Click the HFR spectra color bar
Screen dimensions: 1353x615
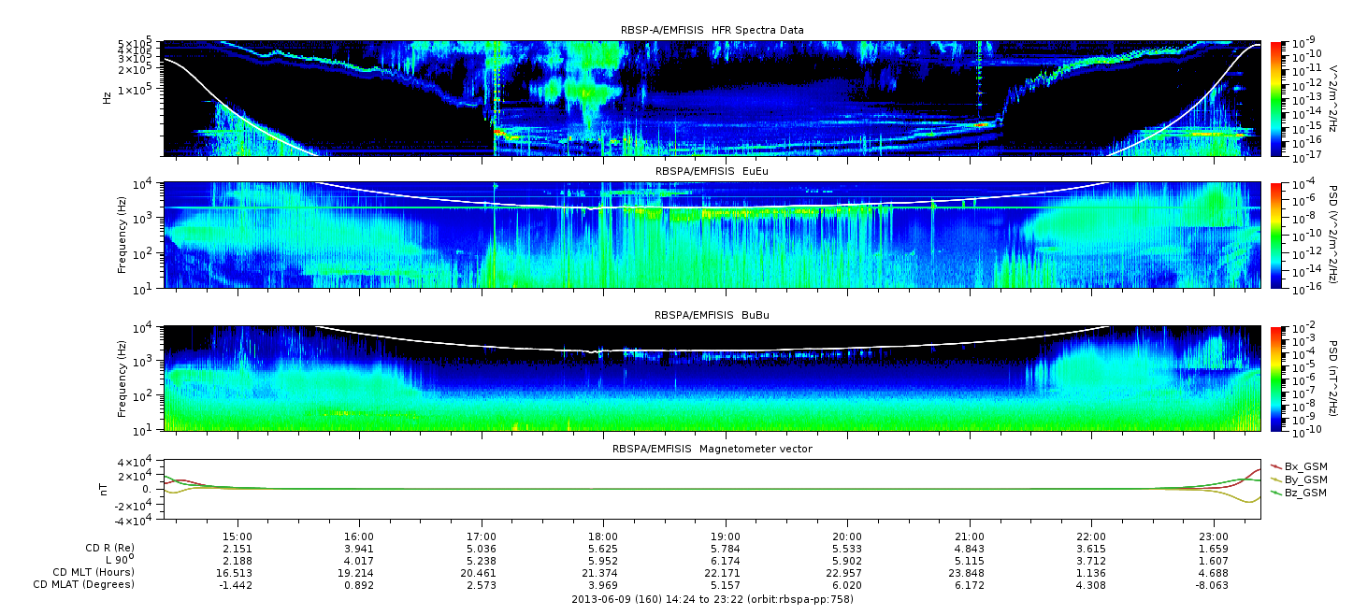click(1275, 97)
